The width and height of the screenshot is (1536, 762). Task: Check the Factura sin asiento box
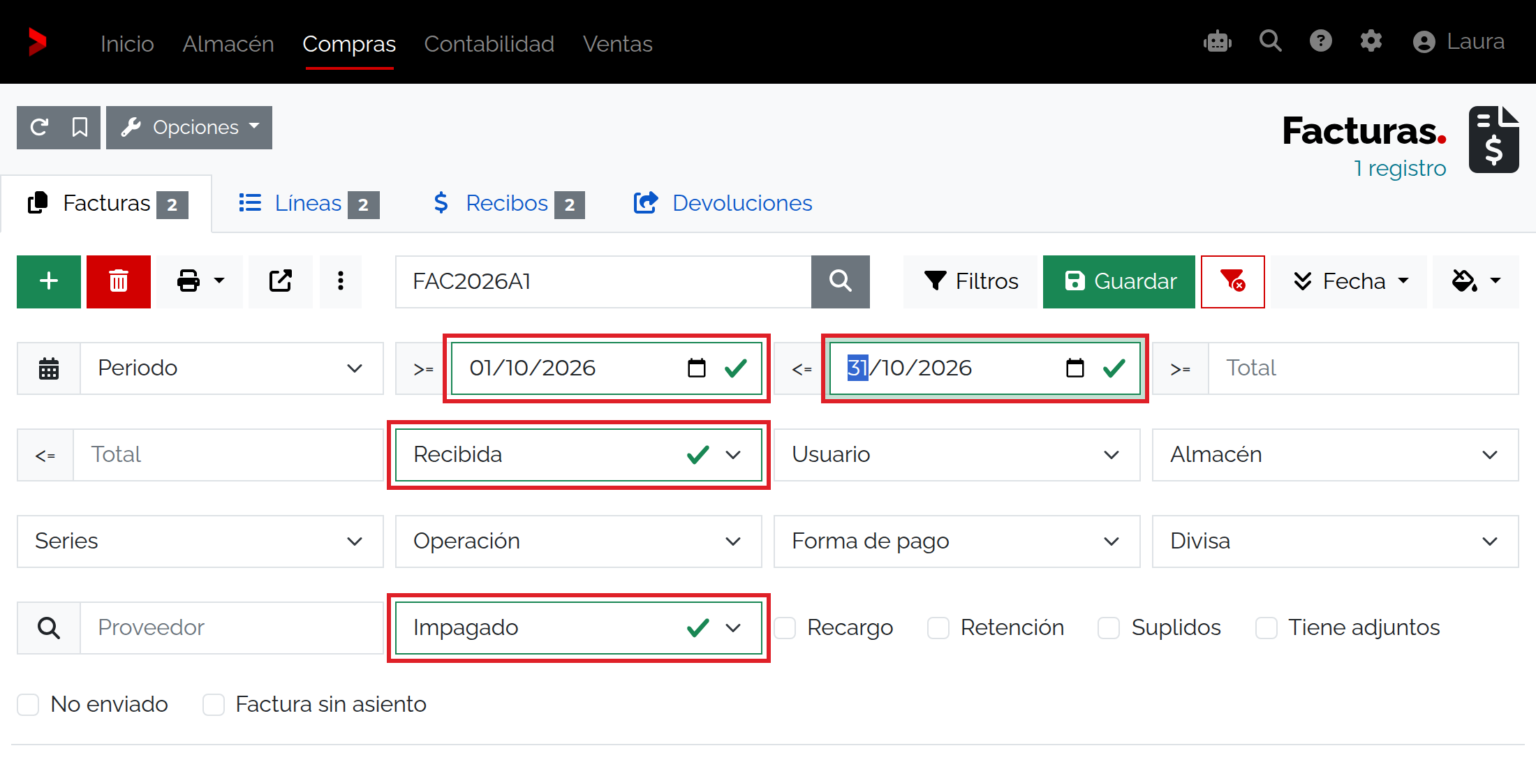click(214, 705)
